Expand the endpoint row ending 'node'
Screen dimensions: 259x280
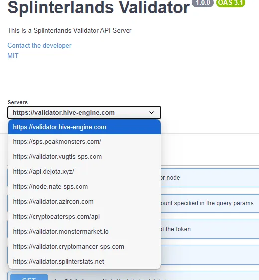210,178
